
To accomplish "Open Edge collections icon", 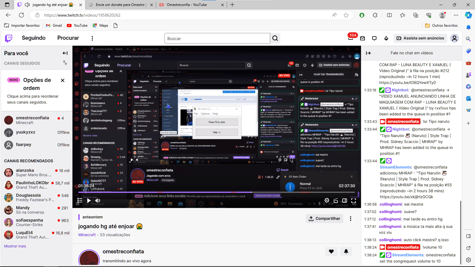I will coord(416,15).
